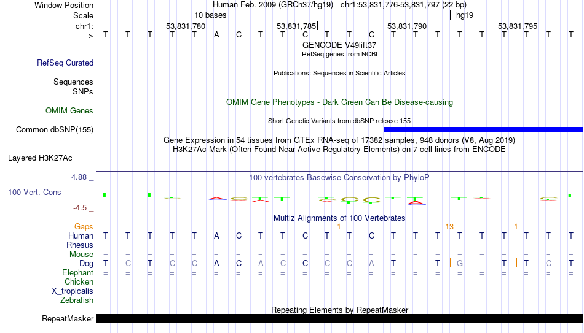Click the Human species label
Viewport: 584px width, 333px height.
(x=81, y=236)
